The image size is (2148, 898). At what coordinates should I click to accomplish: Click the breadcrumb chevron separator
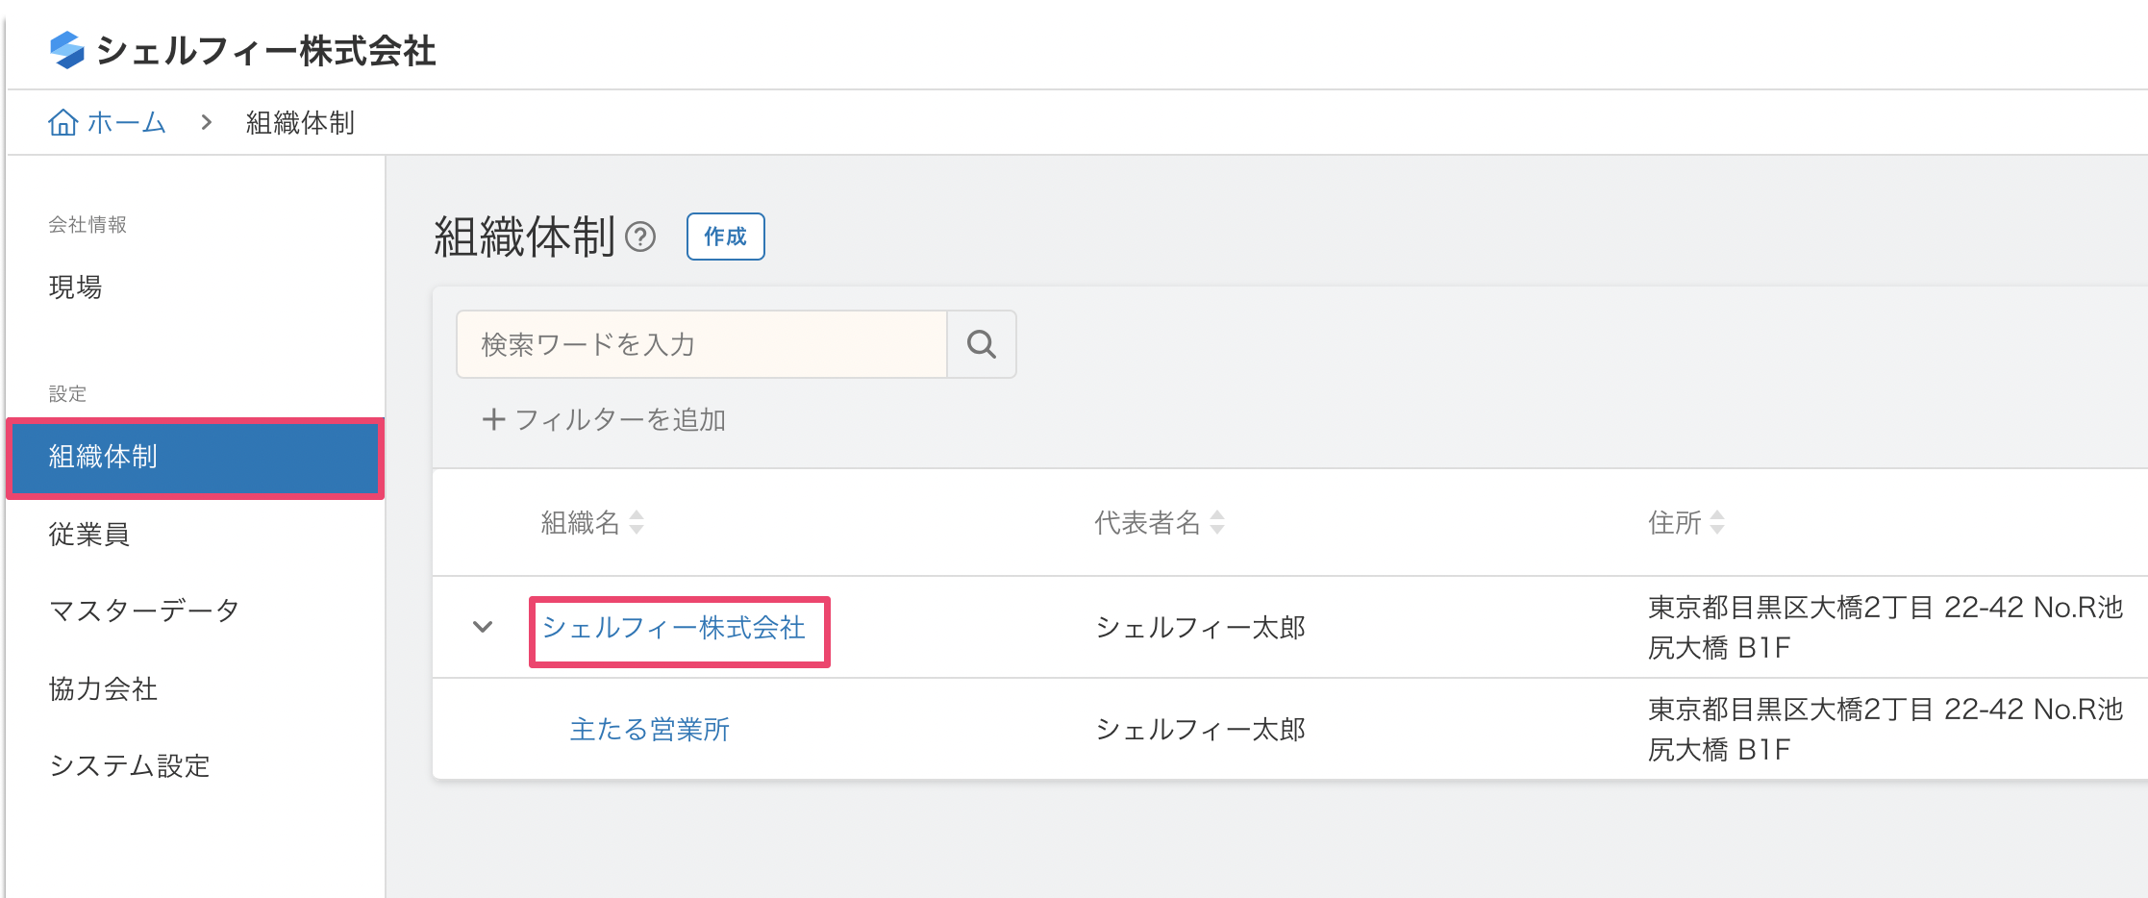point(206,122)
